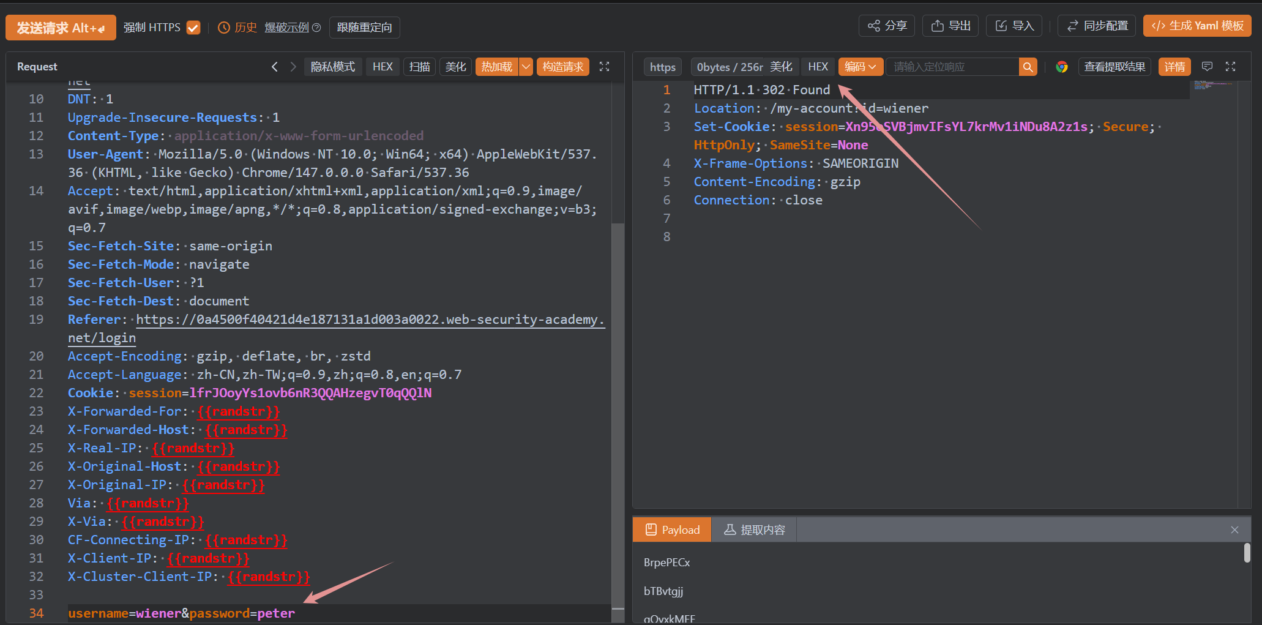Click the Content-Type header line
The width and height of the screenshot is (1262, 625).
245,136
